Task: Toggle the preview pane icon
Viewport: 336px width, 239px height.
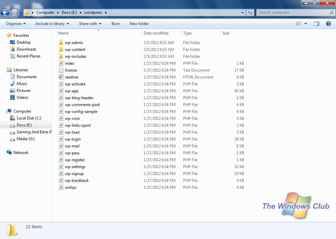Action: (317, 24)
